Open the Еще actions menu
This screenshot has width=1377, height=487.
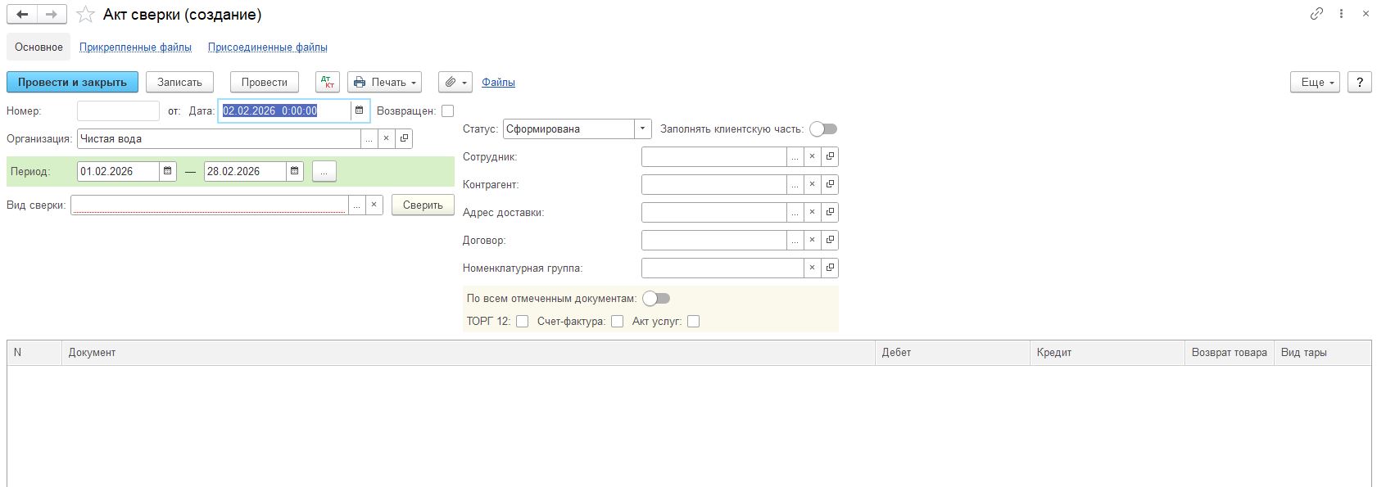tap(1314, 82)
